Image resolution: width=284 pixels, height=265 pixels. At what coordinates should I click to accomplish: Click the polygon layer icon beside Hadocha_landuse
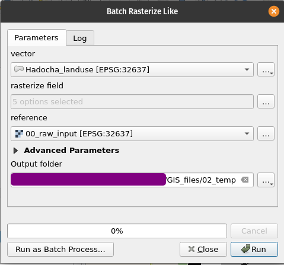pos(19,69)
